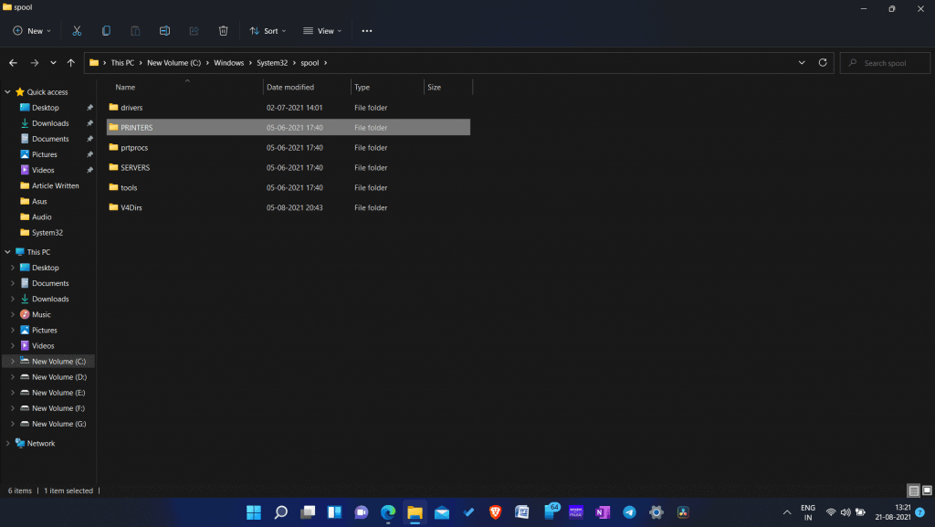Click the Copy icon in the toolbar

click(106, 30)
